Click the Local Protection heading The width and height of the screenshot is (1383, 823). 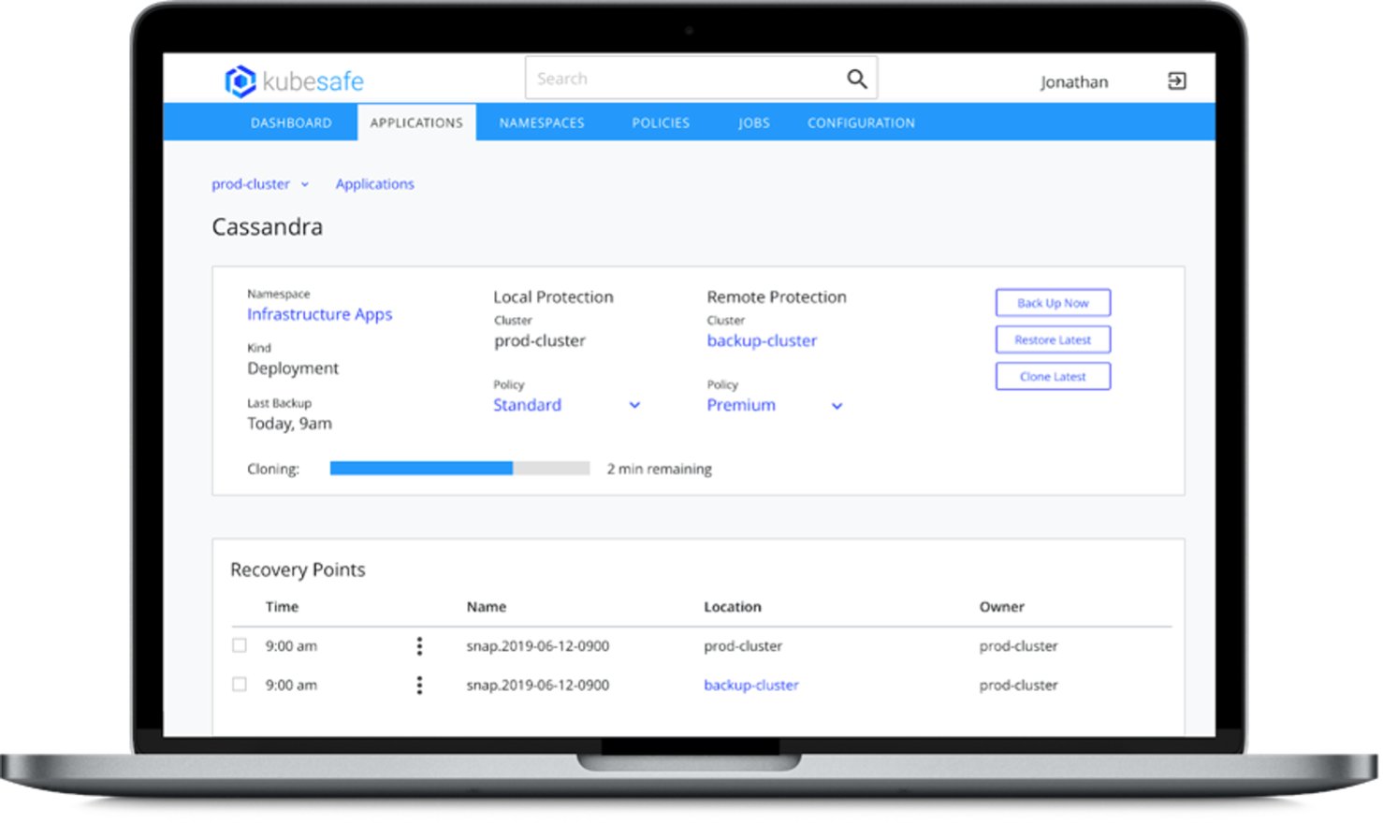click(553, 296)
